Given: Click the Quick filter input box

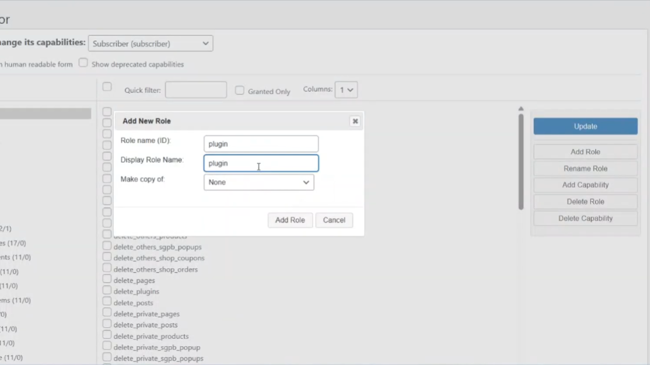Looking at the screenshot, I should (x=196, y=89).
